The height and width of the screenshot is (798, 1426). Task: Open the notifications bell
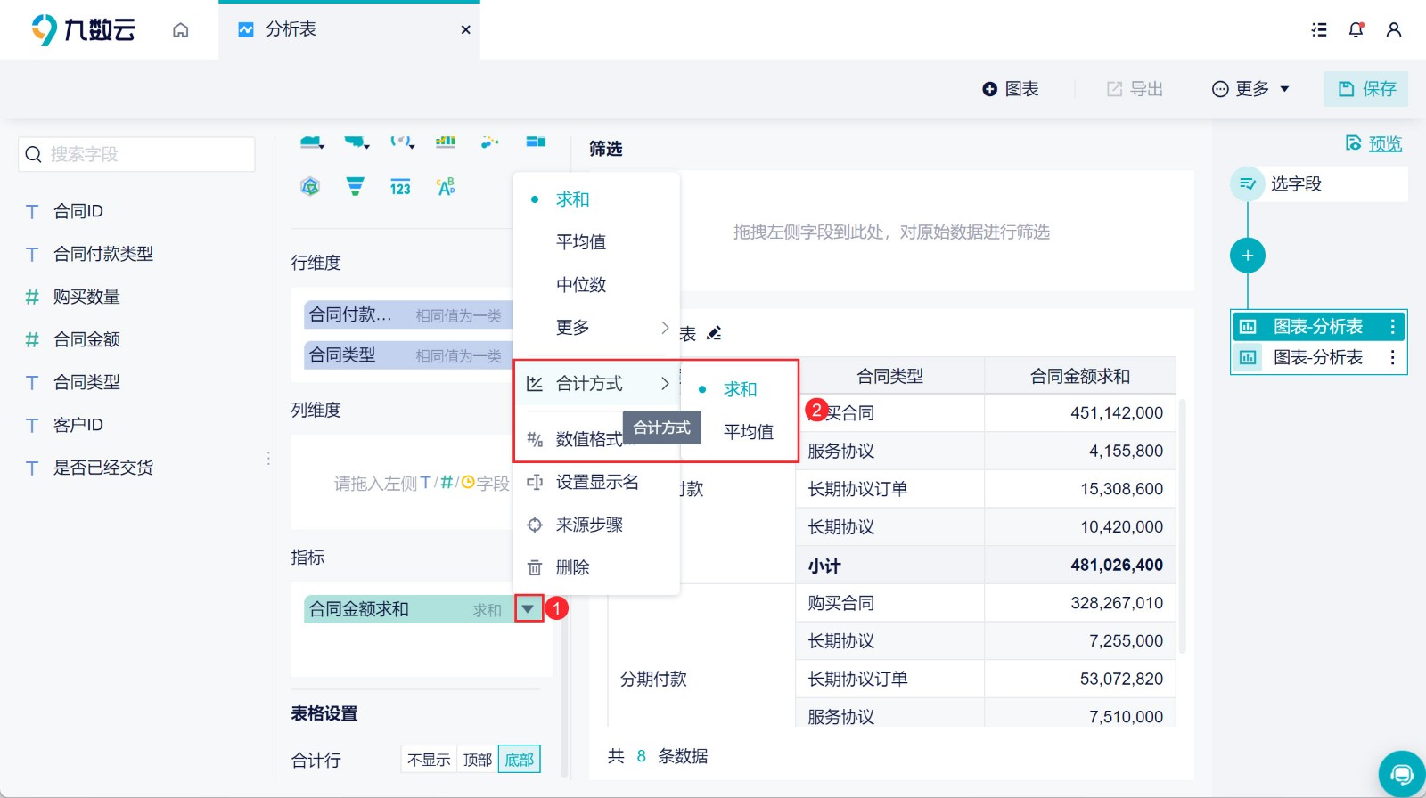pyautogui.click(x=1356, y=30)
